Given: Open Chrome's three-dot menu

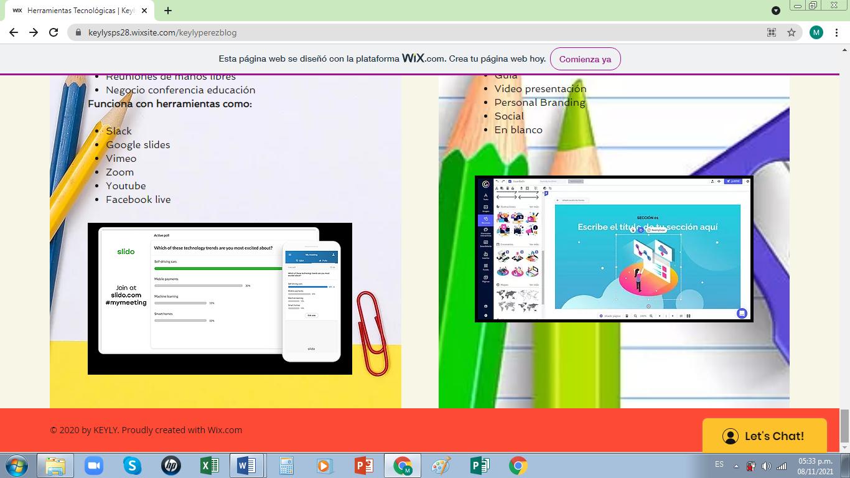Looking at the screenshot, I should [x=838, y=32].
